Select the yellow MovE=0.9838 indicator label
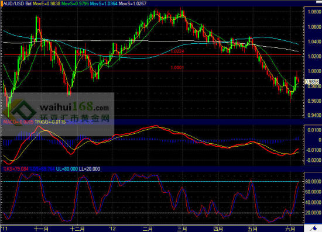Viewport: 322px width, 232px height. click(47, 4)
